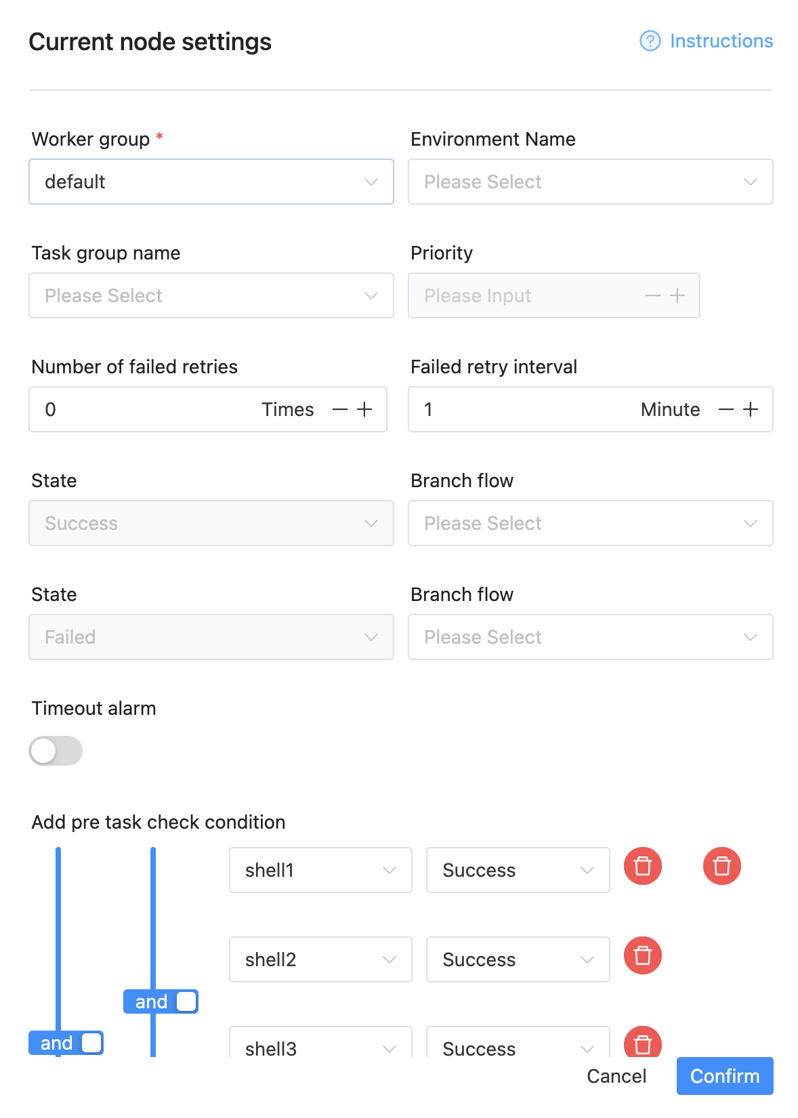
Task: Open the Task group name dropdown
Action: coord(211,295)
